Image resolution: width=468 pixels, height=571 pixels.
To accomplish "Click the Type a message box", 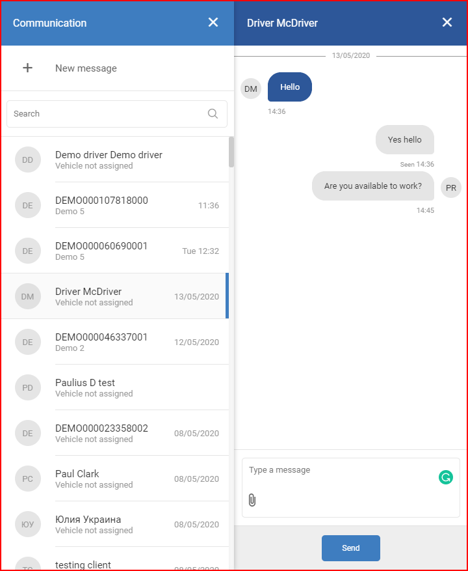I will coord(351,488).
